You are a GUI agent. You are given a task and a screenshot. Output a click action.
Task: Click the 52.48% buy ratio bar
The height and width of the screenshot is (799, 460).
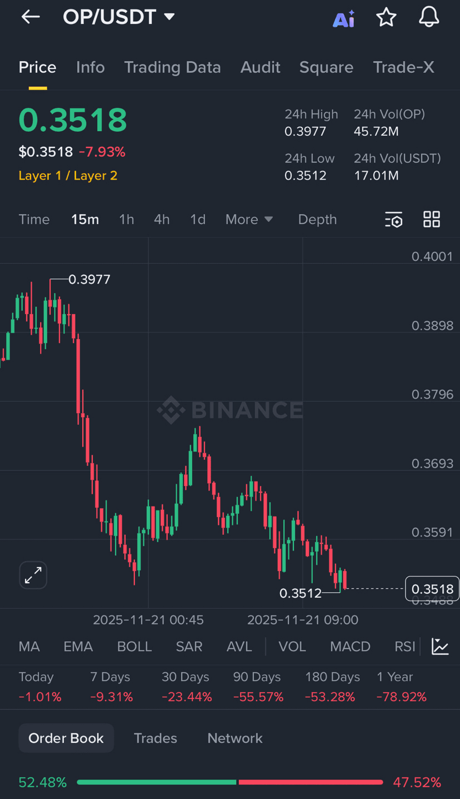coord(157,782)
